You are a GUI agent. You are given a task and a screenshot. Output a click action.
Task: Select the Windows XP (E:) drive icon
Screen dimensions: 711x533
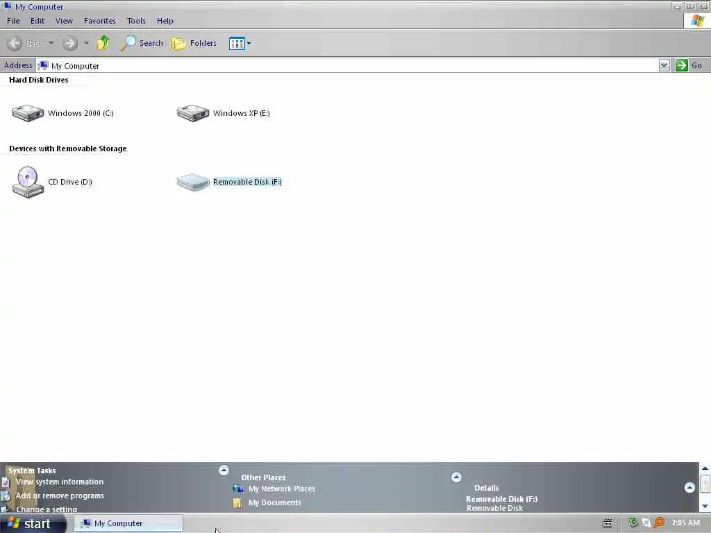pos(193,113)
